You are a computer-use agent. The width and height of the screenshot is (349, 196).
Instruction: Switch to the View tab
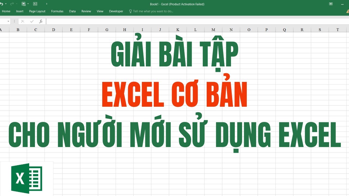100,11
